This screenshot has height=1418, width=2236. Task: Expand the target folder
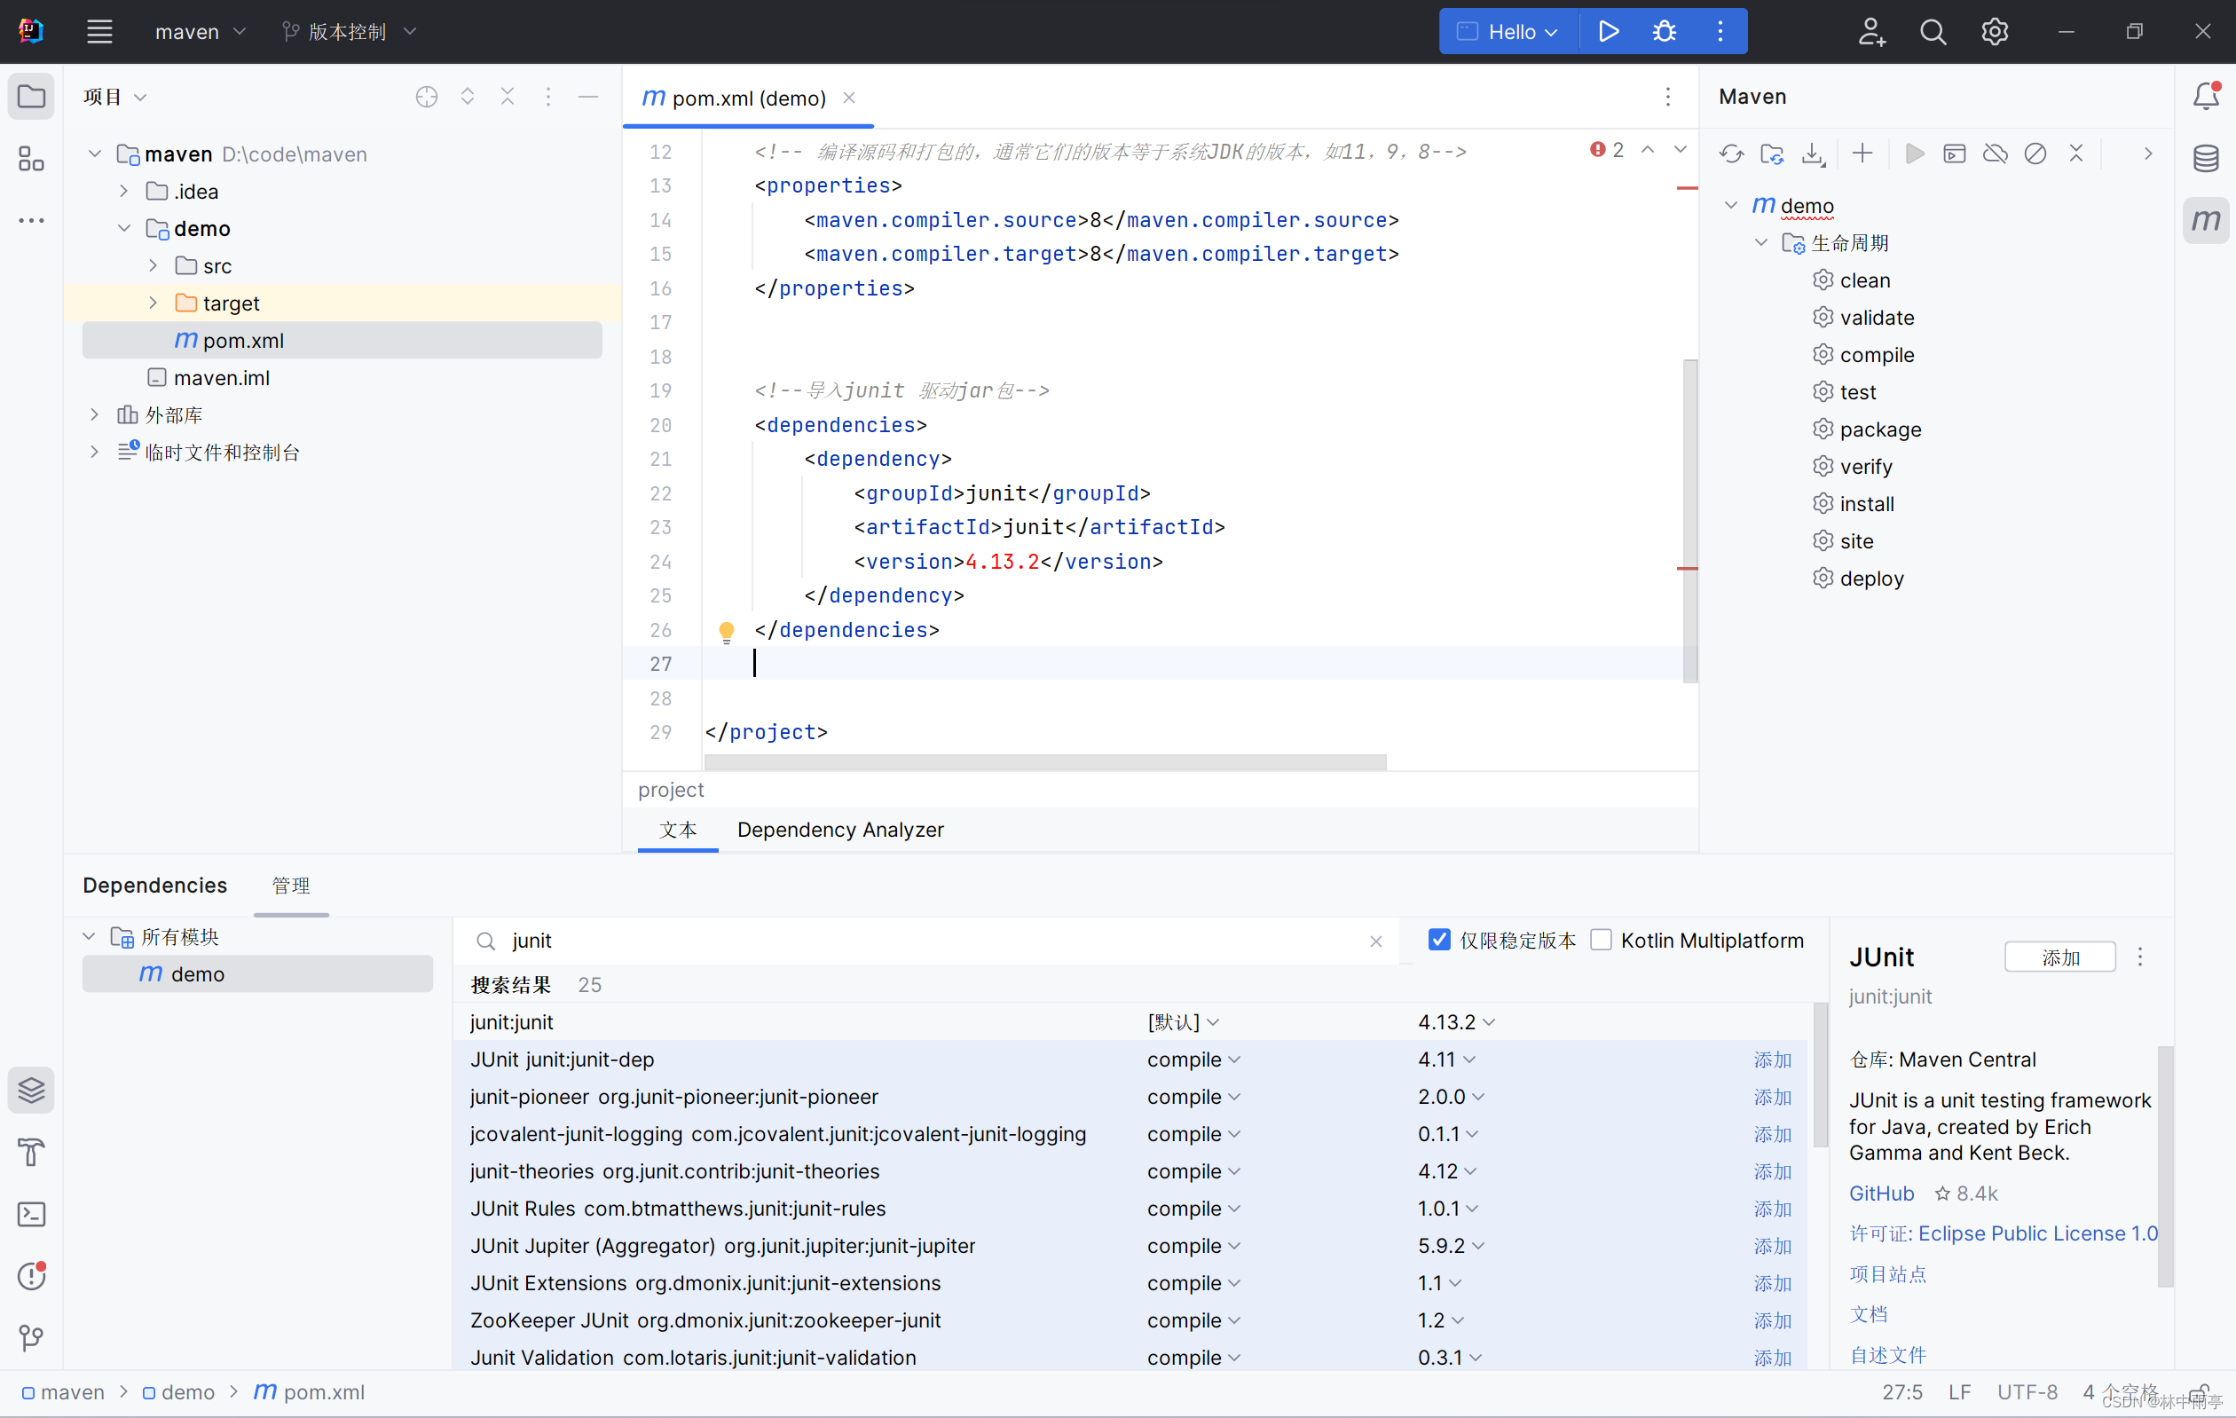click(153, 303)
